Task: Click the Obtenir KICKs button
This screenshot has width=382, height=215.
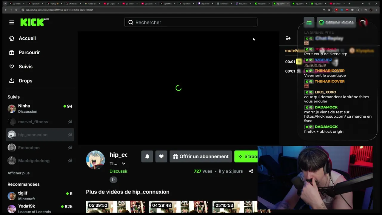Action: 336,22
